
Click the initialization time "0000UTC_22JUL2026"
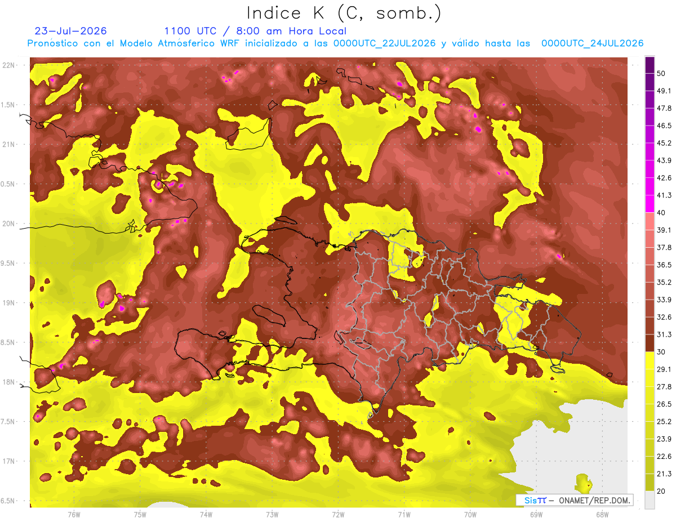[384, 43]
